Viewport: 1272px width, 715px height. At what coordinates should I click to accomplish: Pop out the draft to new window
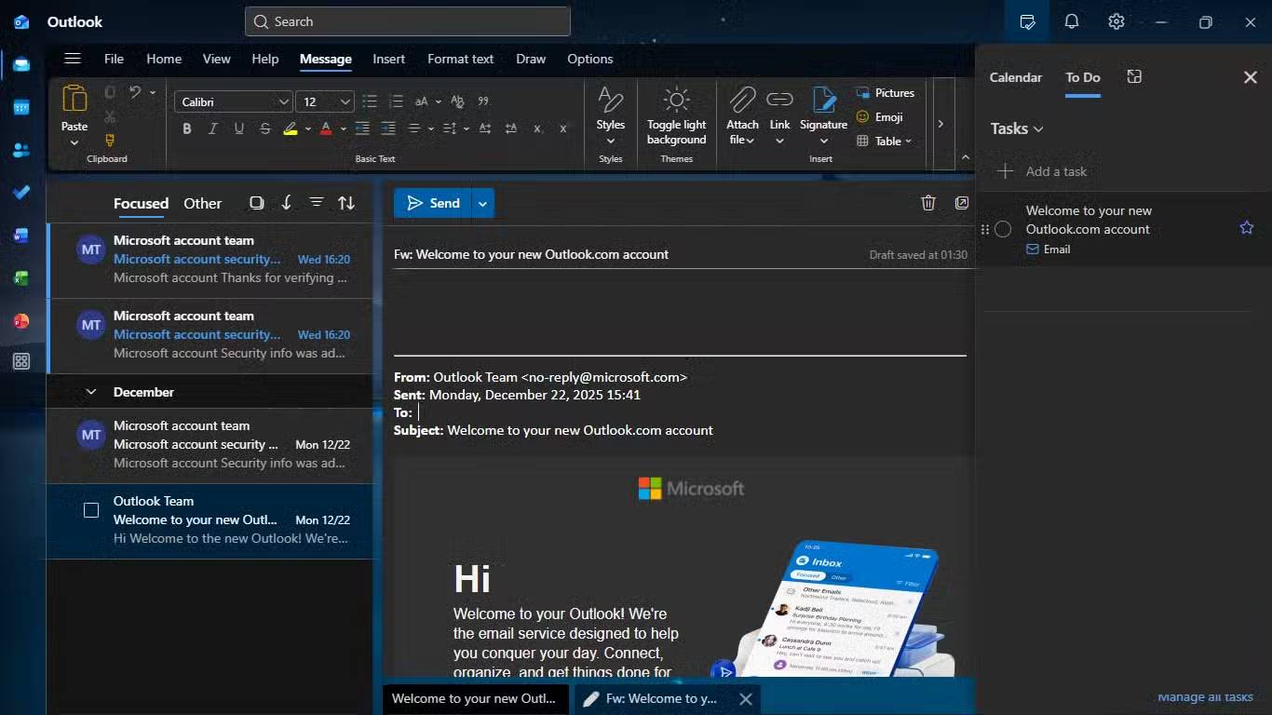961,203
